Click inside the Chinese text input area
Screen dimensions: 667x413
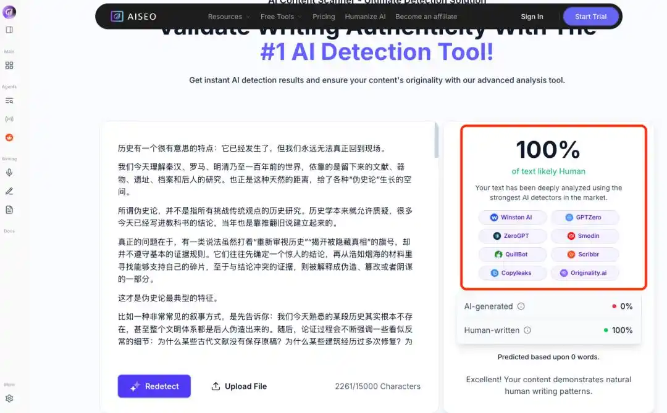(x=265, y=245)
